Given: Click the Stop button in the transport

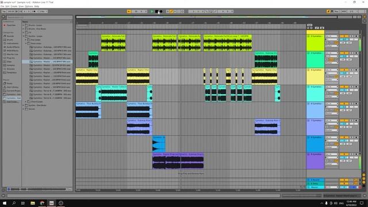Looking at the screenshot, I should [156, 11].
